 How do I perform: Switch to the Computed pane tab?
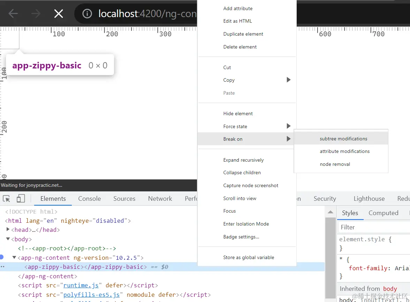pyautogui.click(x=384, y=213)
